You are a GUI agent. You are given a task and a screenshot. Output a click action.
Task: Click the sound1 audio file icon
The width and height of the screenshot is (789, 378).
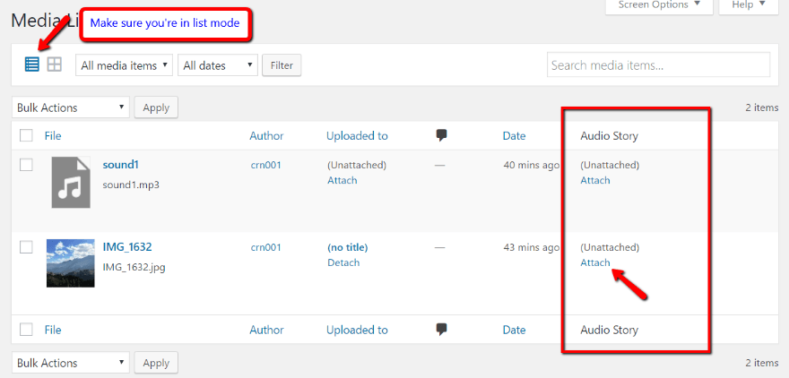pos(71,182)
